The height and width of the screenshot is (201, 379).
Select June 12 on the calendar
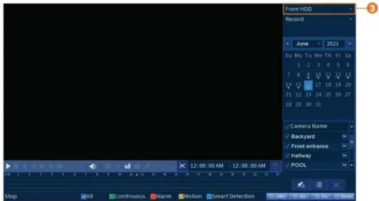pyautogui.click(x=338, y=75)
